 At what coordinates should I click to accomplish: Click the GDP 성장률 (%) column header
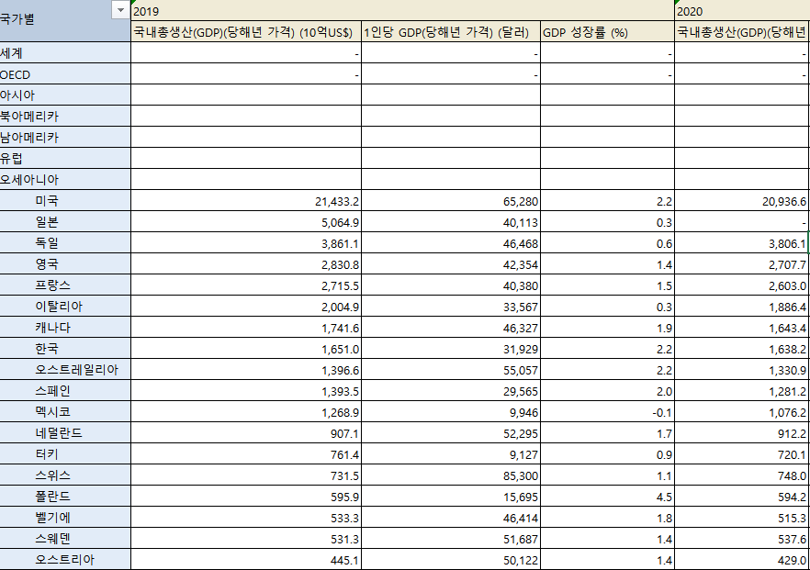tap(607, 32)
